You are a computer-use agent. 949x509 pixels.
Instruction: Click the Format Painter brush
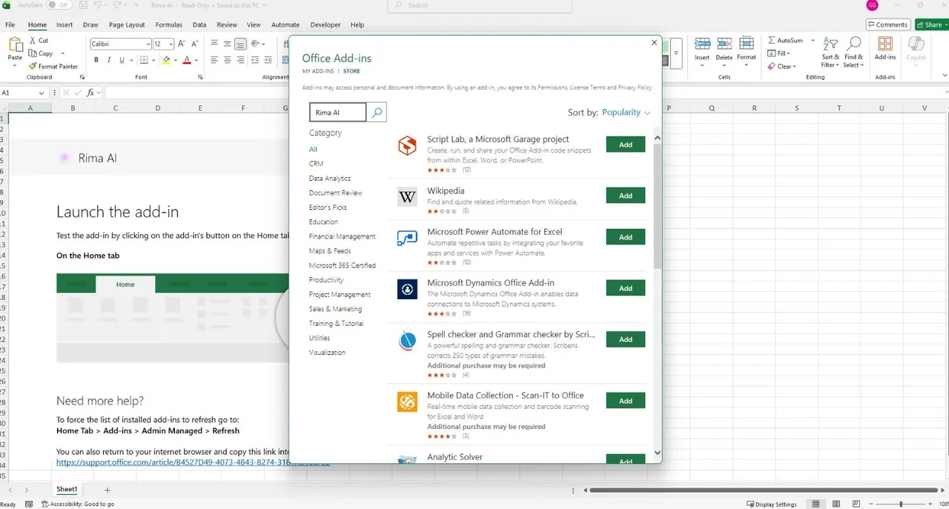33,66
